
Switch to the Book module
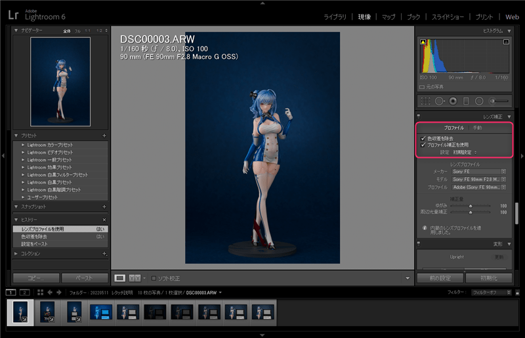(x=413, y=17)
